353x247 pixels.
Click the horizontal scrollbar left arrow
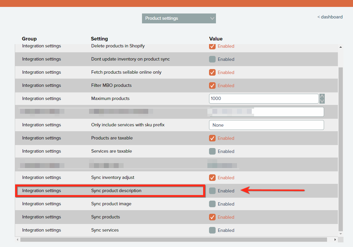(17, 240)
